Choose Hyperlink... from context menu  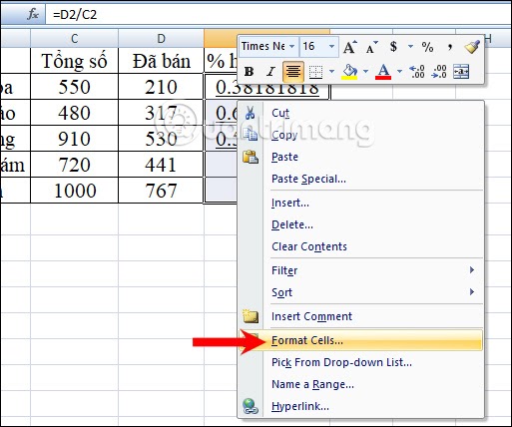[x=360, y=406]
